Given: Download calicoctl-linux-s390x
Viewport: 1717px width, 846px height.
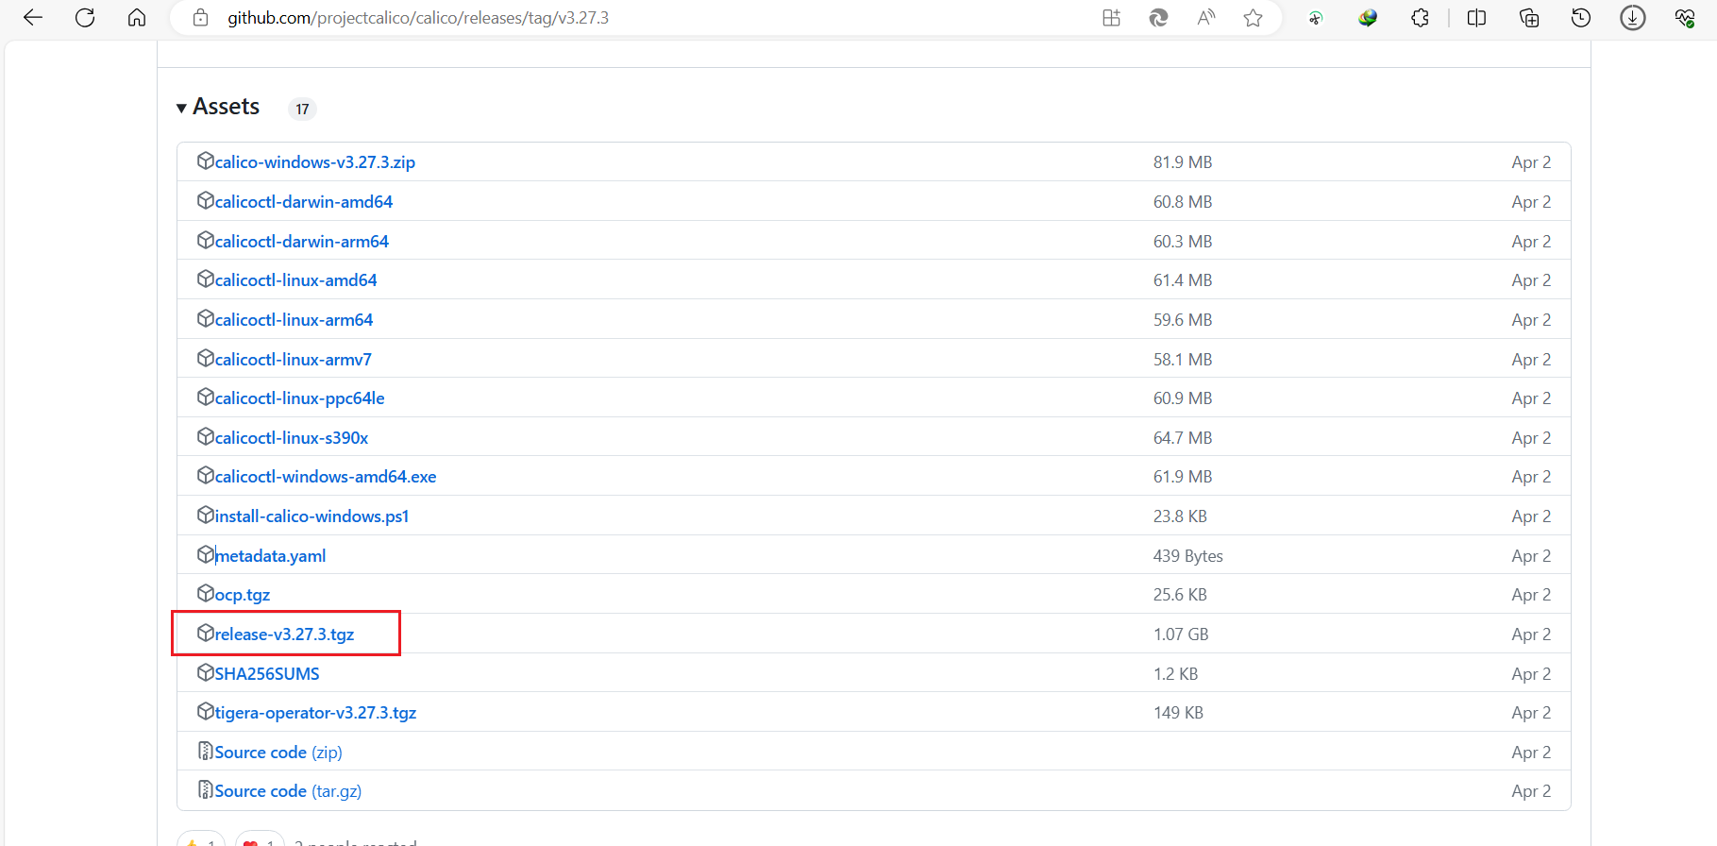Looking at the screenshot, I should [x=292, y=438].
